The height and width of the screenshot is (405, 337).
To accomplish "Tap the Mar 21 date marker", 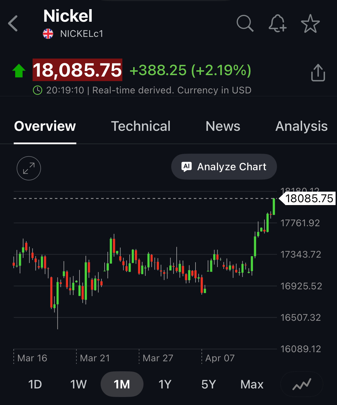I will (x=95, y=358).
